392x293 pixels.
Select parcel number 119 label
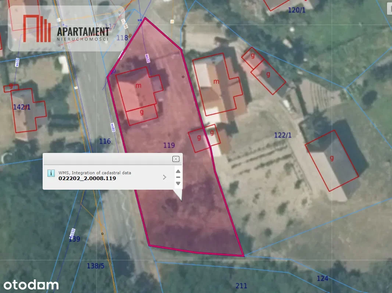pos(169,146)
